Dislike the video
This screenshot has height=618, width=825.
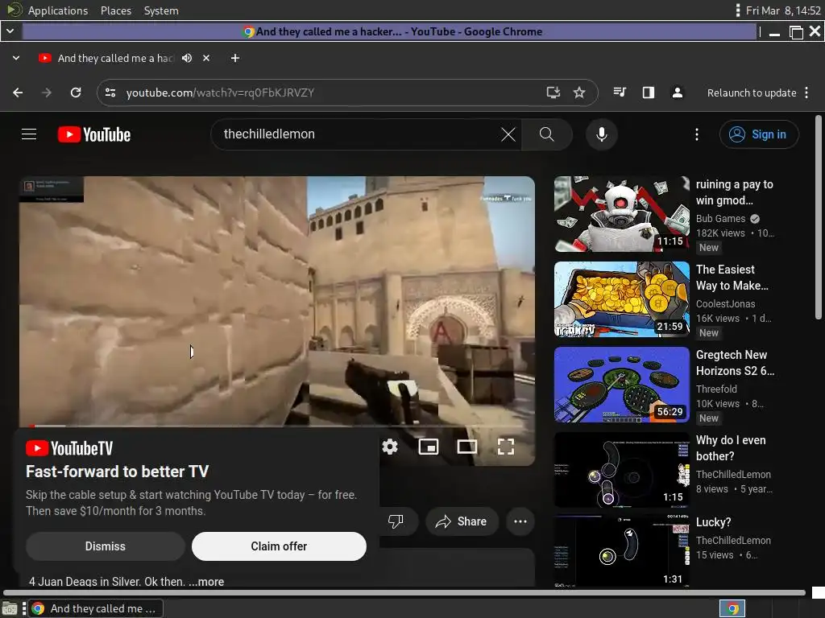click(x=396, y=521)
